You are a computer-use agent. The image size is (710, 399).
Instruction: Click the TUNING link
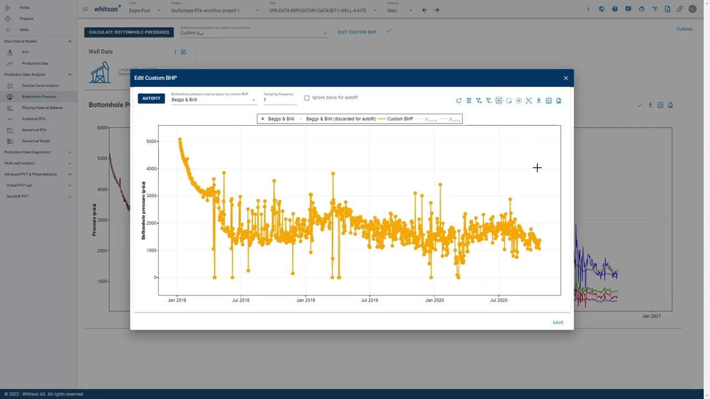[684, 29]
